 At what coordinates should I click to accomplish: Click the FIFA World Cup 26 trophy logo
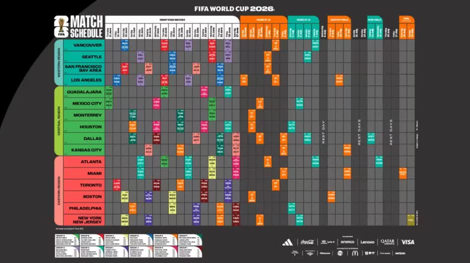[61, 26]
